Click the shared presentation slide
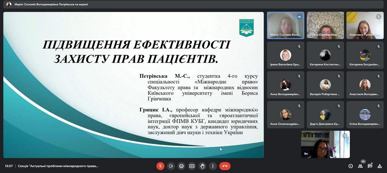 pyautogui.click(x=134, y=85)
